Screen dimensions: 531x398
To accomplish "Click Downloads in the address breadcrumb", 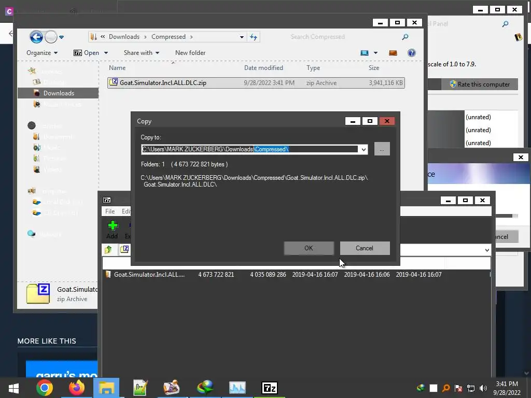I will tap(124, 37).
